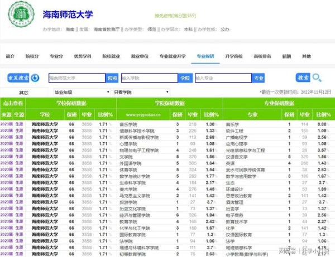Click the Hainan Normal University logo

pyautogui.click(x=21, y=14)
